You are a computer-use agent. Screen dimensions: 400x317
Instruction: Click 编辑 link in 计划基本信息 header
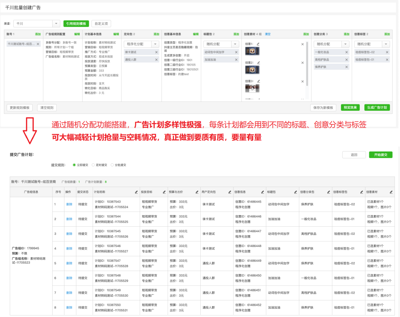coord(116,34)
